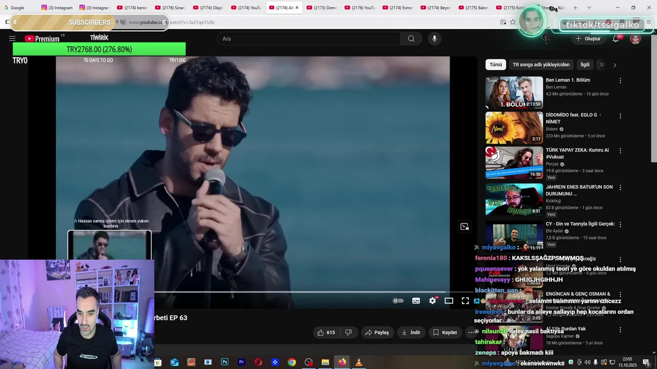Save the video with Kaydet
657x369 pixels.
(x=445, y=333)
